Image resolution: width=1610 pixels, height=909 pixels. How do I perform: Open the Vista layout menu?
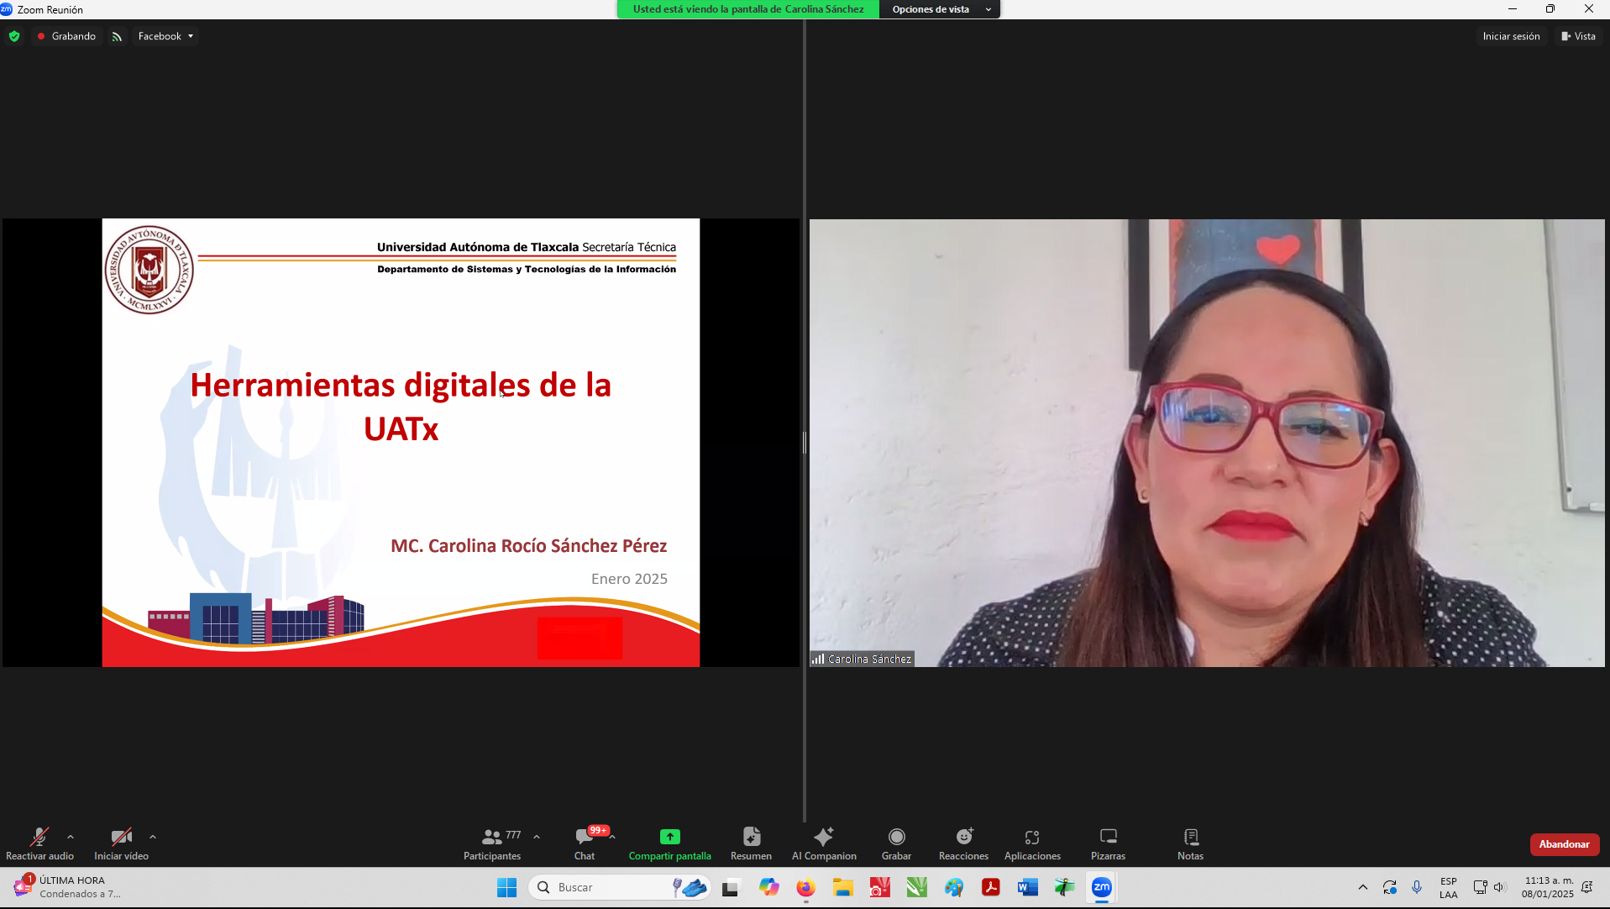pos(1578,36)
